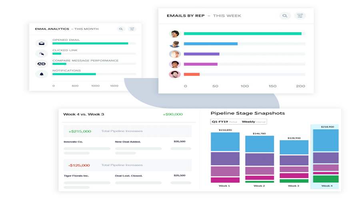
Task: Select the highlighted Week 4 column
Action: point(325,156)
